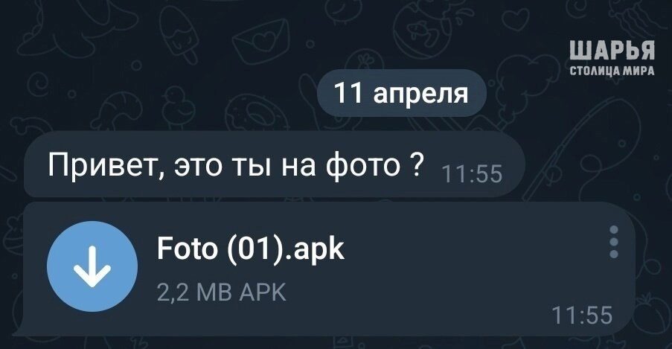
Task: Download the Foto (01).apk file
Action: (92, 266)
